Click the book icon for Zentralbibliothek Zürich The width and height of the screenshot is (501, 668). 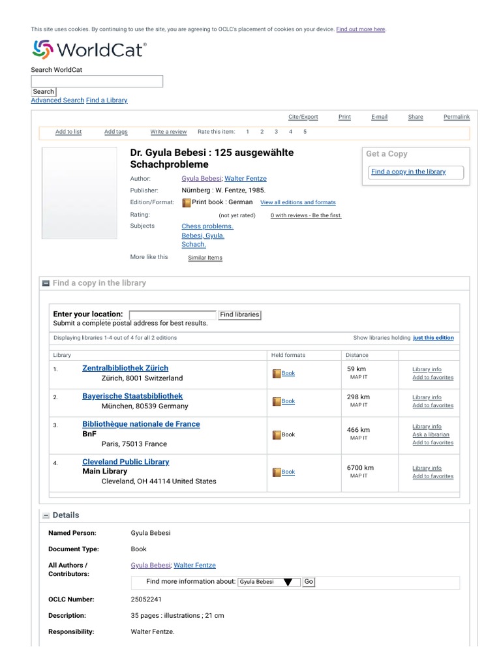pyautogui.click(x=277, y=373)
